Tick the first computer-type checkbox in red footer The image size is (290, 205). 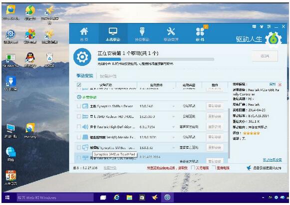pos(193,167)
